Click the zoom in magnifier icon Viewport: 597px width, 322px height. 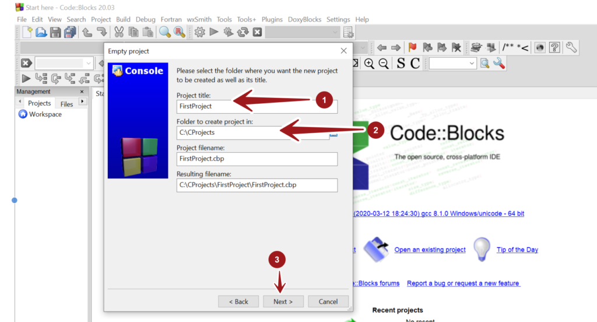point(369,63)
